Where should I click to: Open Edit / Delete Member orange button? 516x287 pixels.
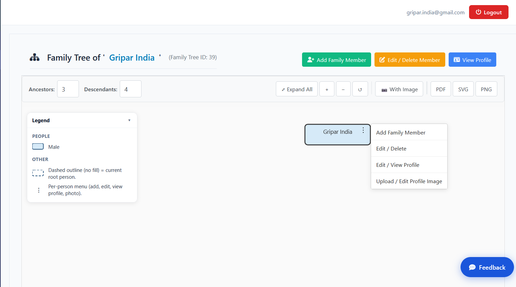coord(410,60)
